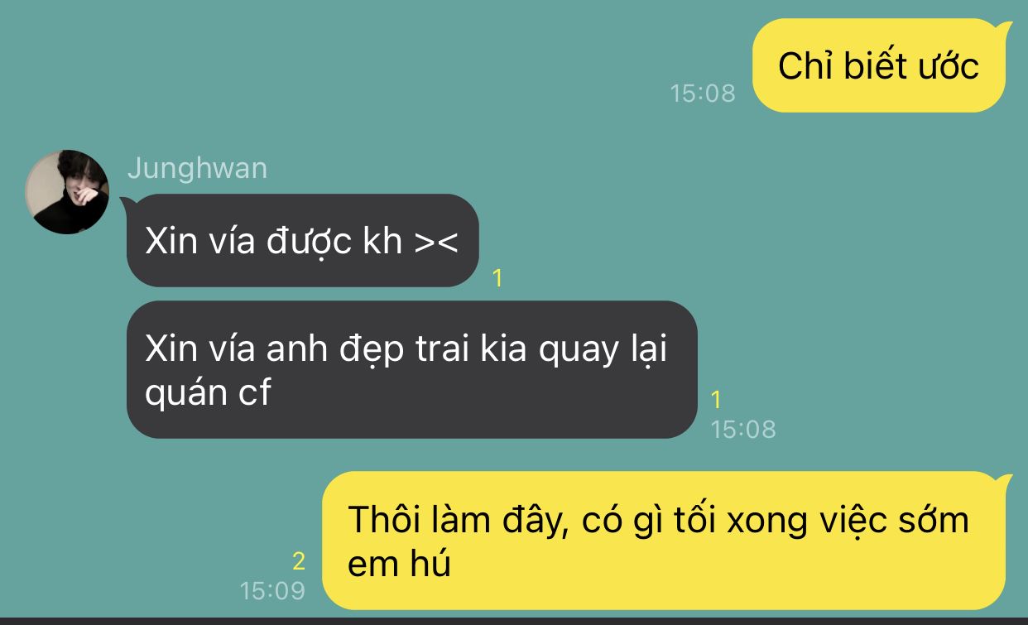The width and height of the screenshot is (1028, 625).
Task: Tap unread count 1 beside "Xin vía được kh"
Action: tap(497, 279)
